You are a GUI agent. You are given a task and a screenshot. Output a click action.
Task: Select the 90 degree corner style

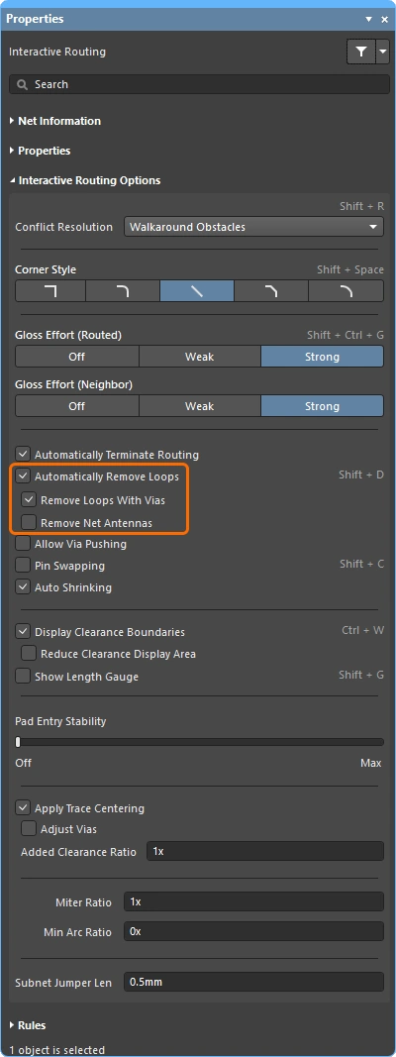[x=50, y=291]
